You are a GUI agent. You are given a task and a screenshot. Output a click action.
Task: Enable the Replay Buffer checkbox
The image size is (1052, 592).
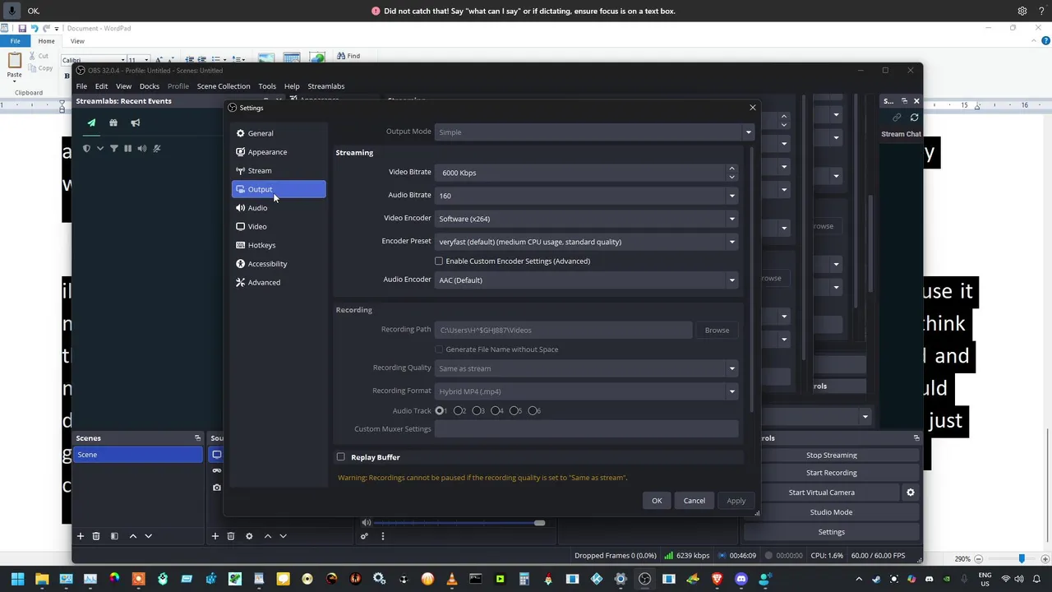(x=341, y=457)
